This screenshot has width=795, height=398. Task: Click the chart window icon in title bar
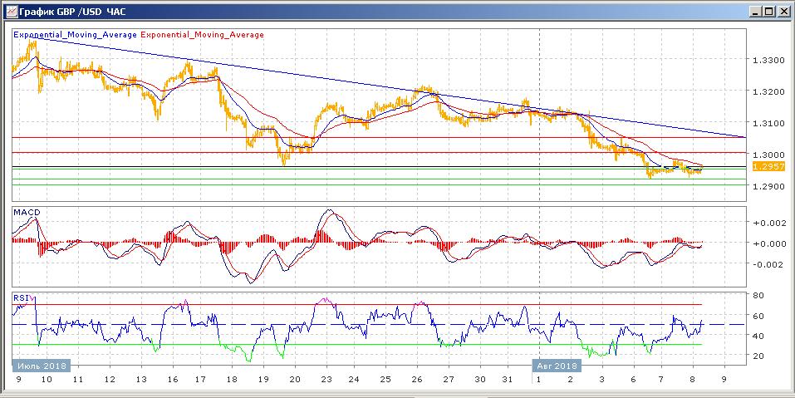[x=9, y=11]
